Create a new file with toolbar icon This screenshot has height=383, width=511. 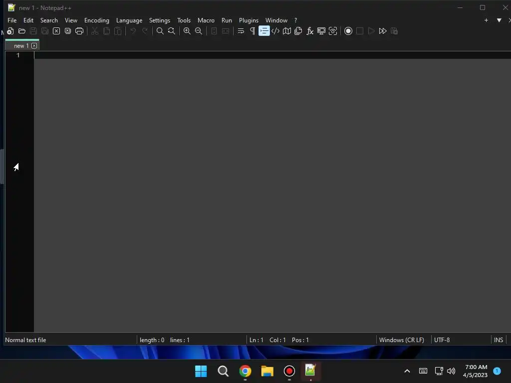coord(10,31)
